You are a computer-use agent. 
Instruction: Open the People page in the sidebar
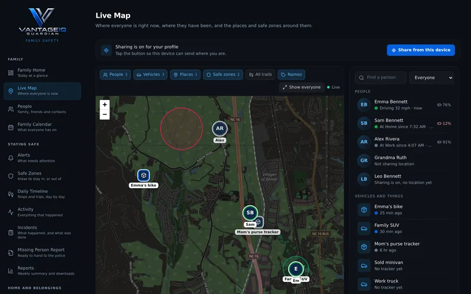pos(42,109)
